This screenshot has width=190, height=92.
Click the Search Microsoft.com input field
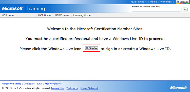click(x=157, y=10)
